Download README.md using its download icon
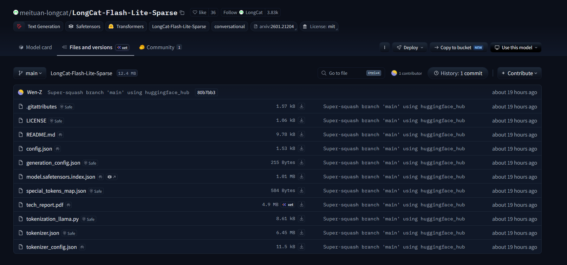This screenshot has width=567, height=265. (x=301, y=134)
